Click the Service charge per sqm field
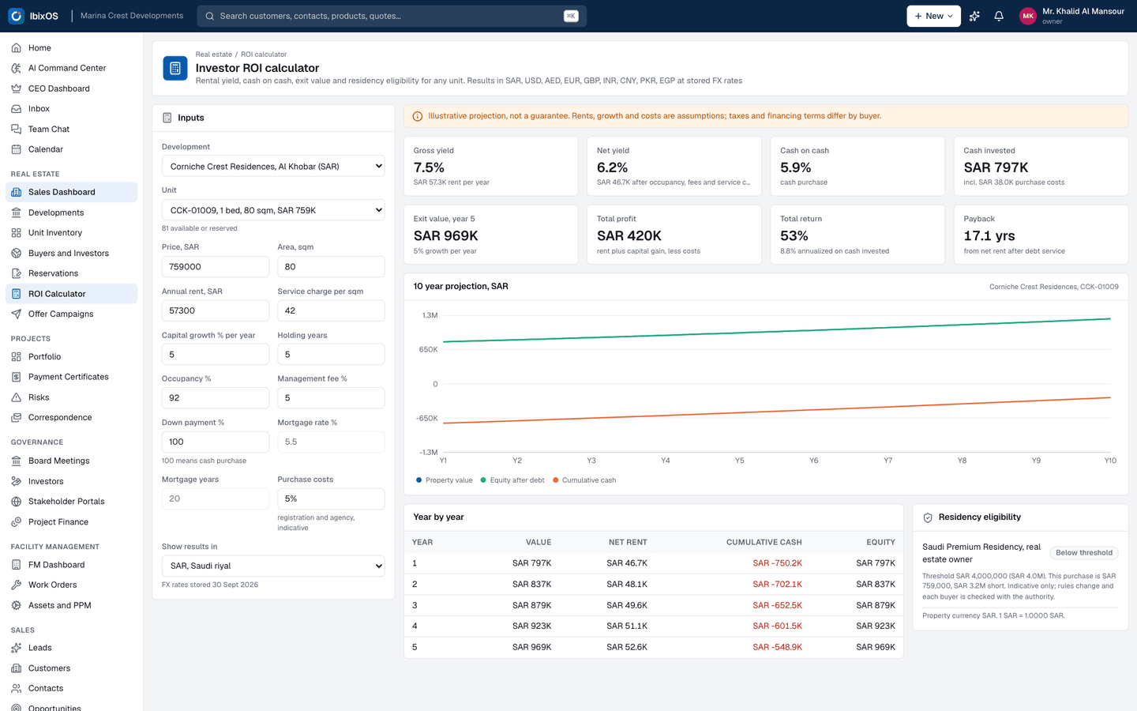This screenshot has width=1137, height=711. 331,310
